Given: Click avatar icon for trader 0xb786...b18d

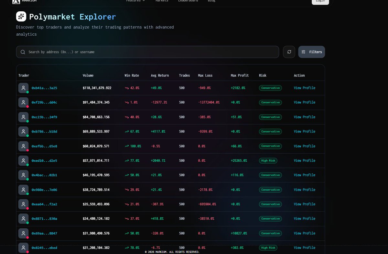Looking at the screenshot, I should (23, 132).
